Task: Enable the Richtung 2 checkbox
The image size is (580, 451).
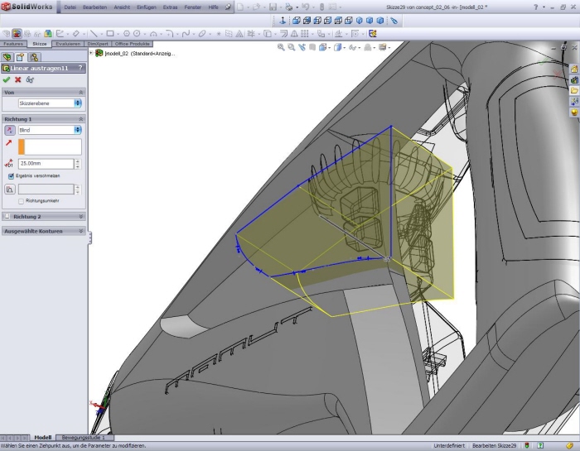Action: click(7, 216)
